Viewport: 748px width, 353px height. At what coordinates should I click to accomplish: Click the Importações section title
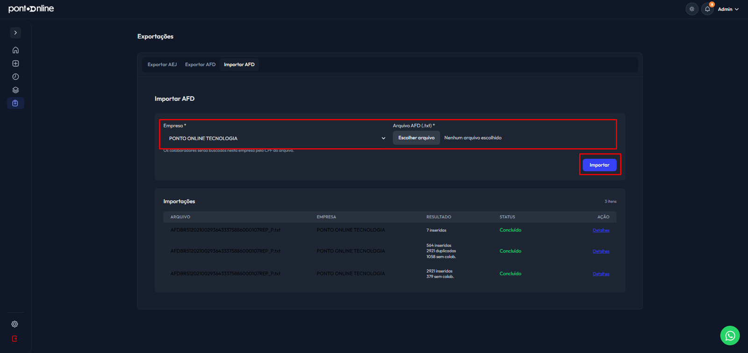tap(179, 202)
